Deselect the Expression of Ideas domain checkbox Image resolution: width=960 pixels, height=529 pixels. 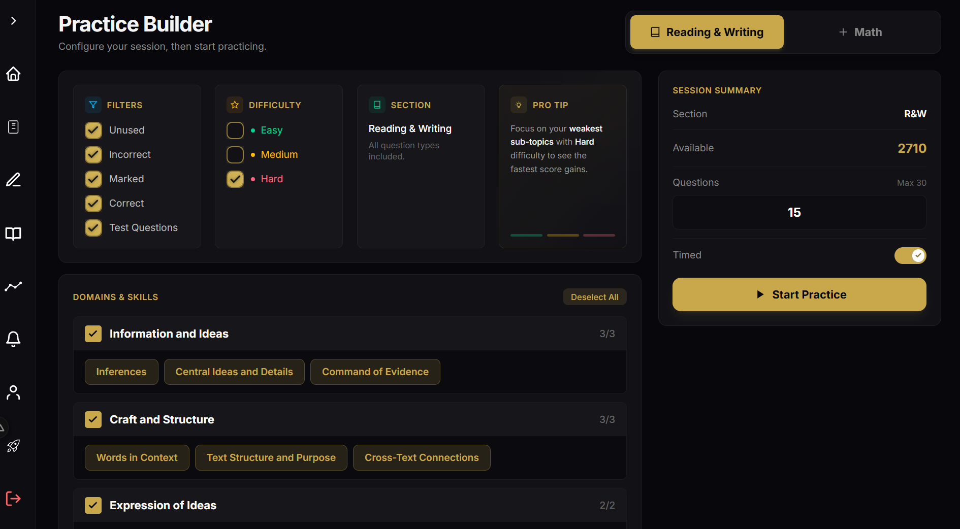coord(93,505)
